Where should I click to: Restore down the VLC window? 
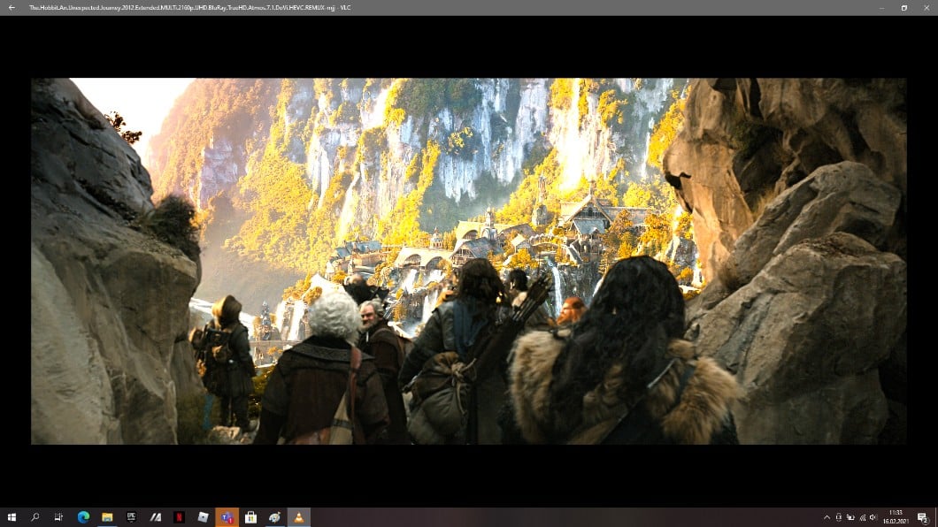point(903,7)
